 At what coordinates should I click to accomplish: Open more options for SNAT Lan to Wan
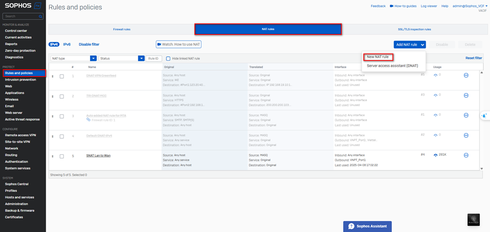point(466,155)
